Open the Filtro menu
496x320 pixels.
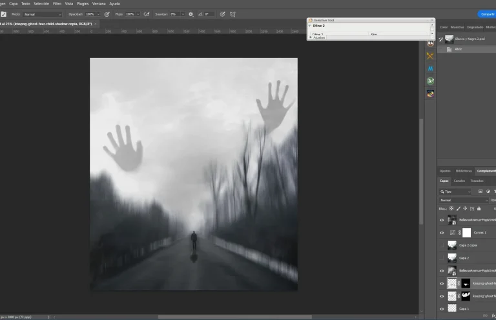coord(57,4)
